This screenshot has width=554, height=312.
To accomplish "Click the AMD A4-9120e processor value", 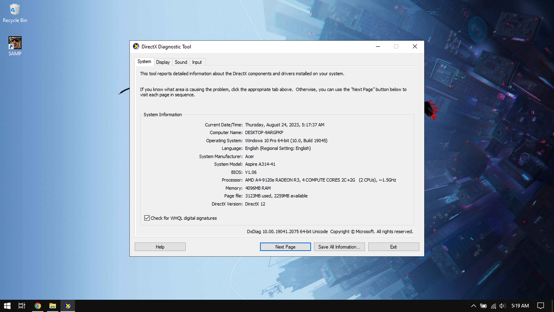I will [x=320, y=180].
